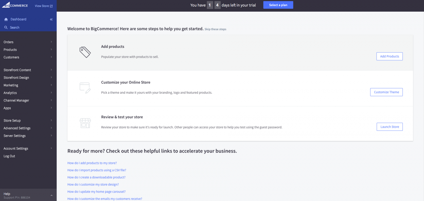Expand the Store Setup section

click(x=12, y=120)
